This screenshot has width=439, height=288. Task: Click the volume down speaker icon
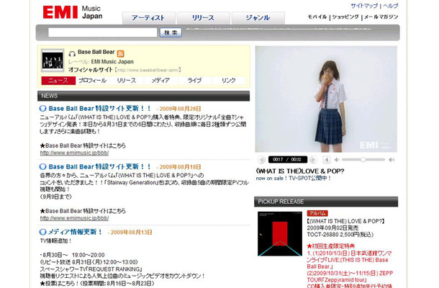coord(337,160)
